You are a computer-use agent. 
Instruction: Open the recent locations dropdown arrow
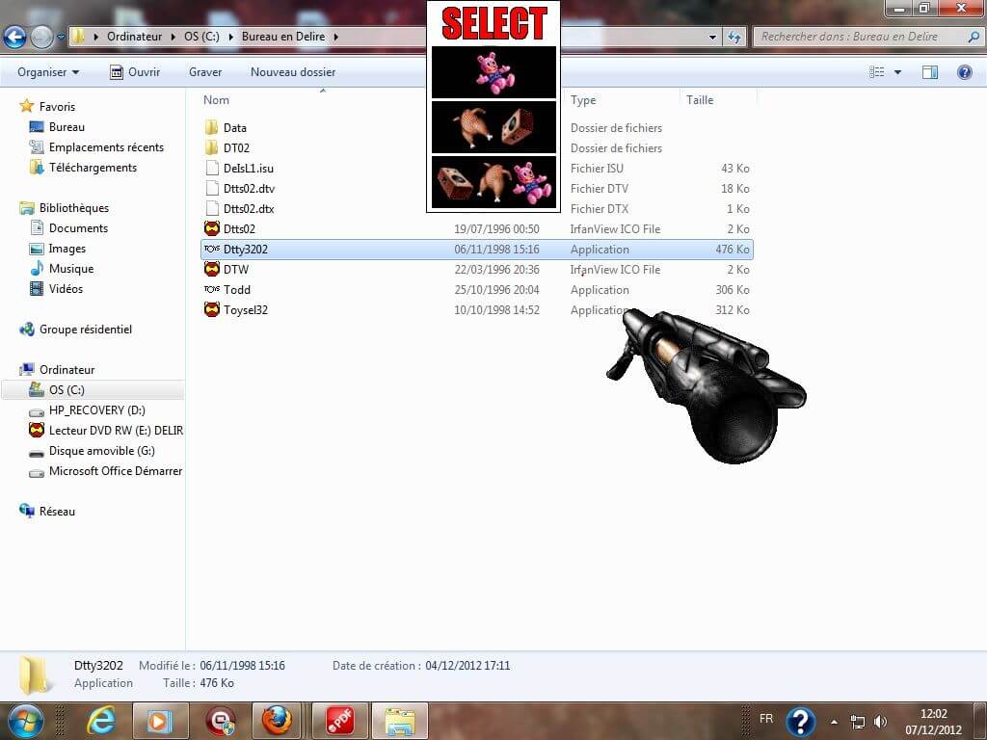pyautogui.click(x=61, y=38)
